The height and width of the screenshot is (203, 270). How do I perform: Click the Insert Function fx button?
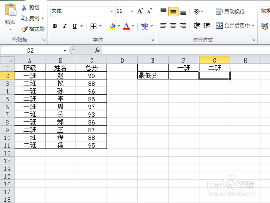97,50
